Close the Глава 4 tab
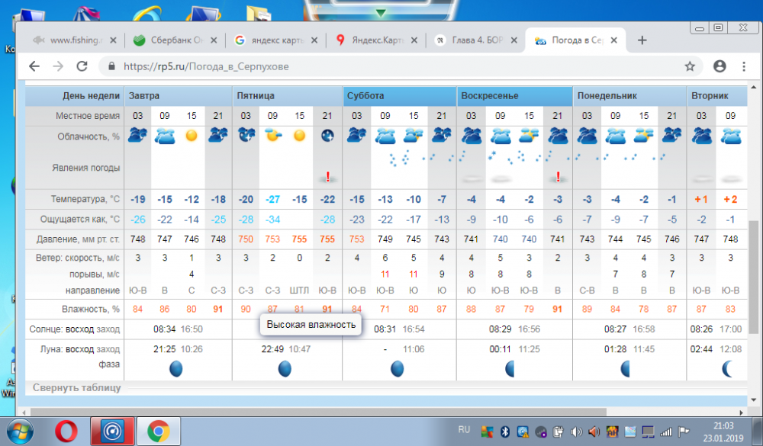763x446 pixels. [517, 40]
